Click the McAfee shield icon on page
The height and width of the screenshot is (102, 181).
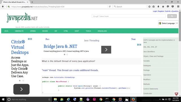[176, 94]
